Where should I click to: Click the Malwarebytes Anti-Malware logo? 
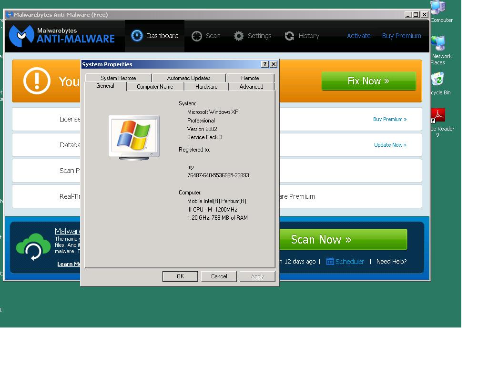click(x=62, y=35)
